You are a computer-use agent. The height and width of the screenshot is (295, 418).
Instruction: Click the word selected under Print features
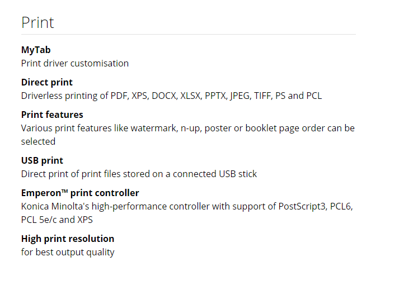coord(38,142)
